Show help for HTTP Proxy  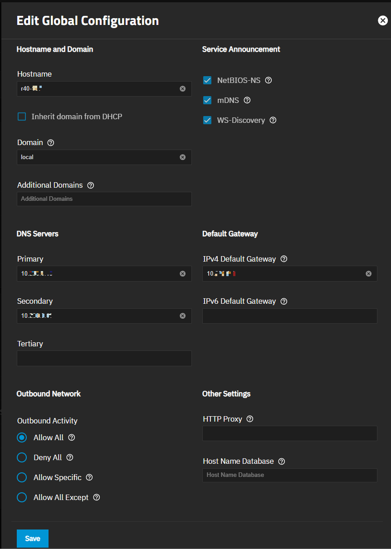coord(250,419)
